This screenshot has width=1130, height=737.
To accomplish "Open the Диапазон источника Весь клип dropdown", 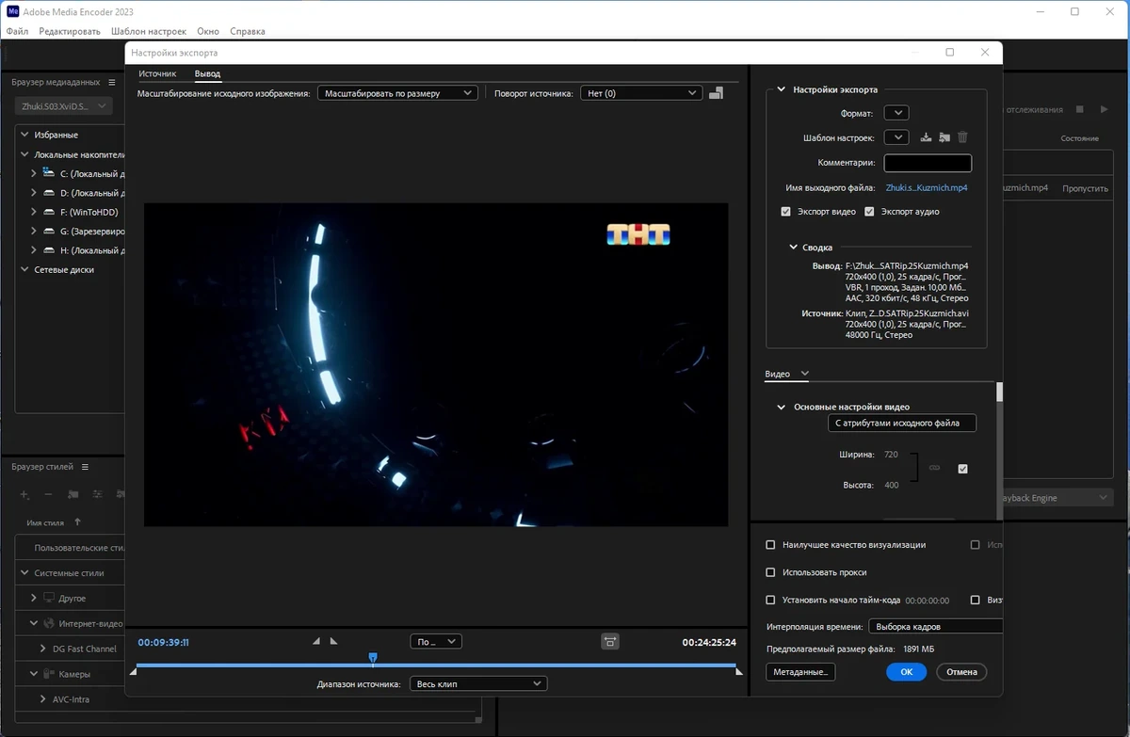I will [478, 683].
